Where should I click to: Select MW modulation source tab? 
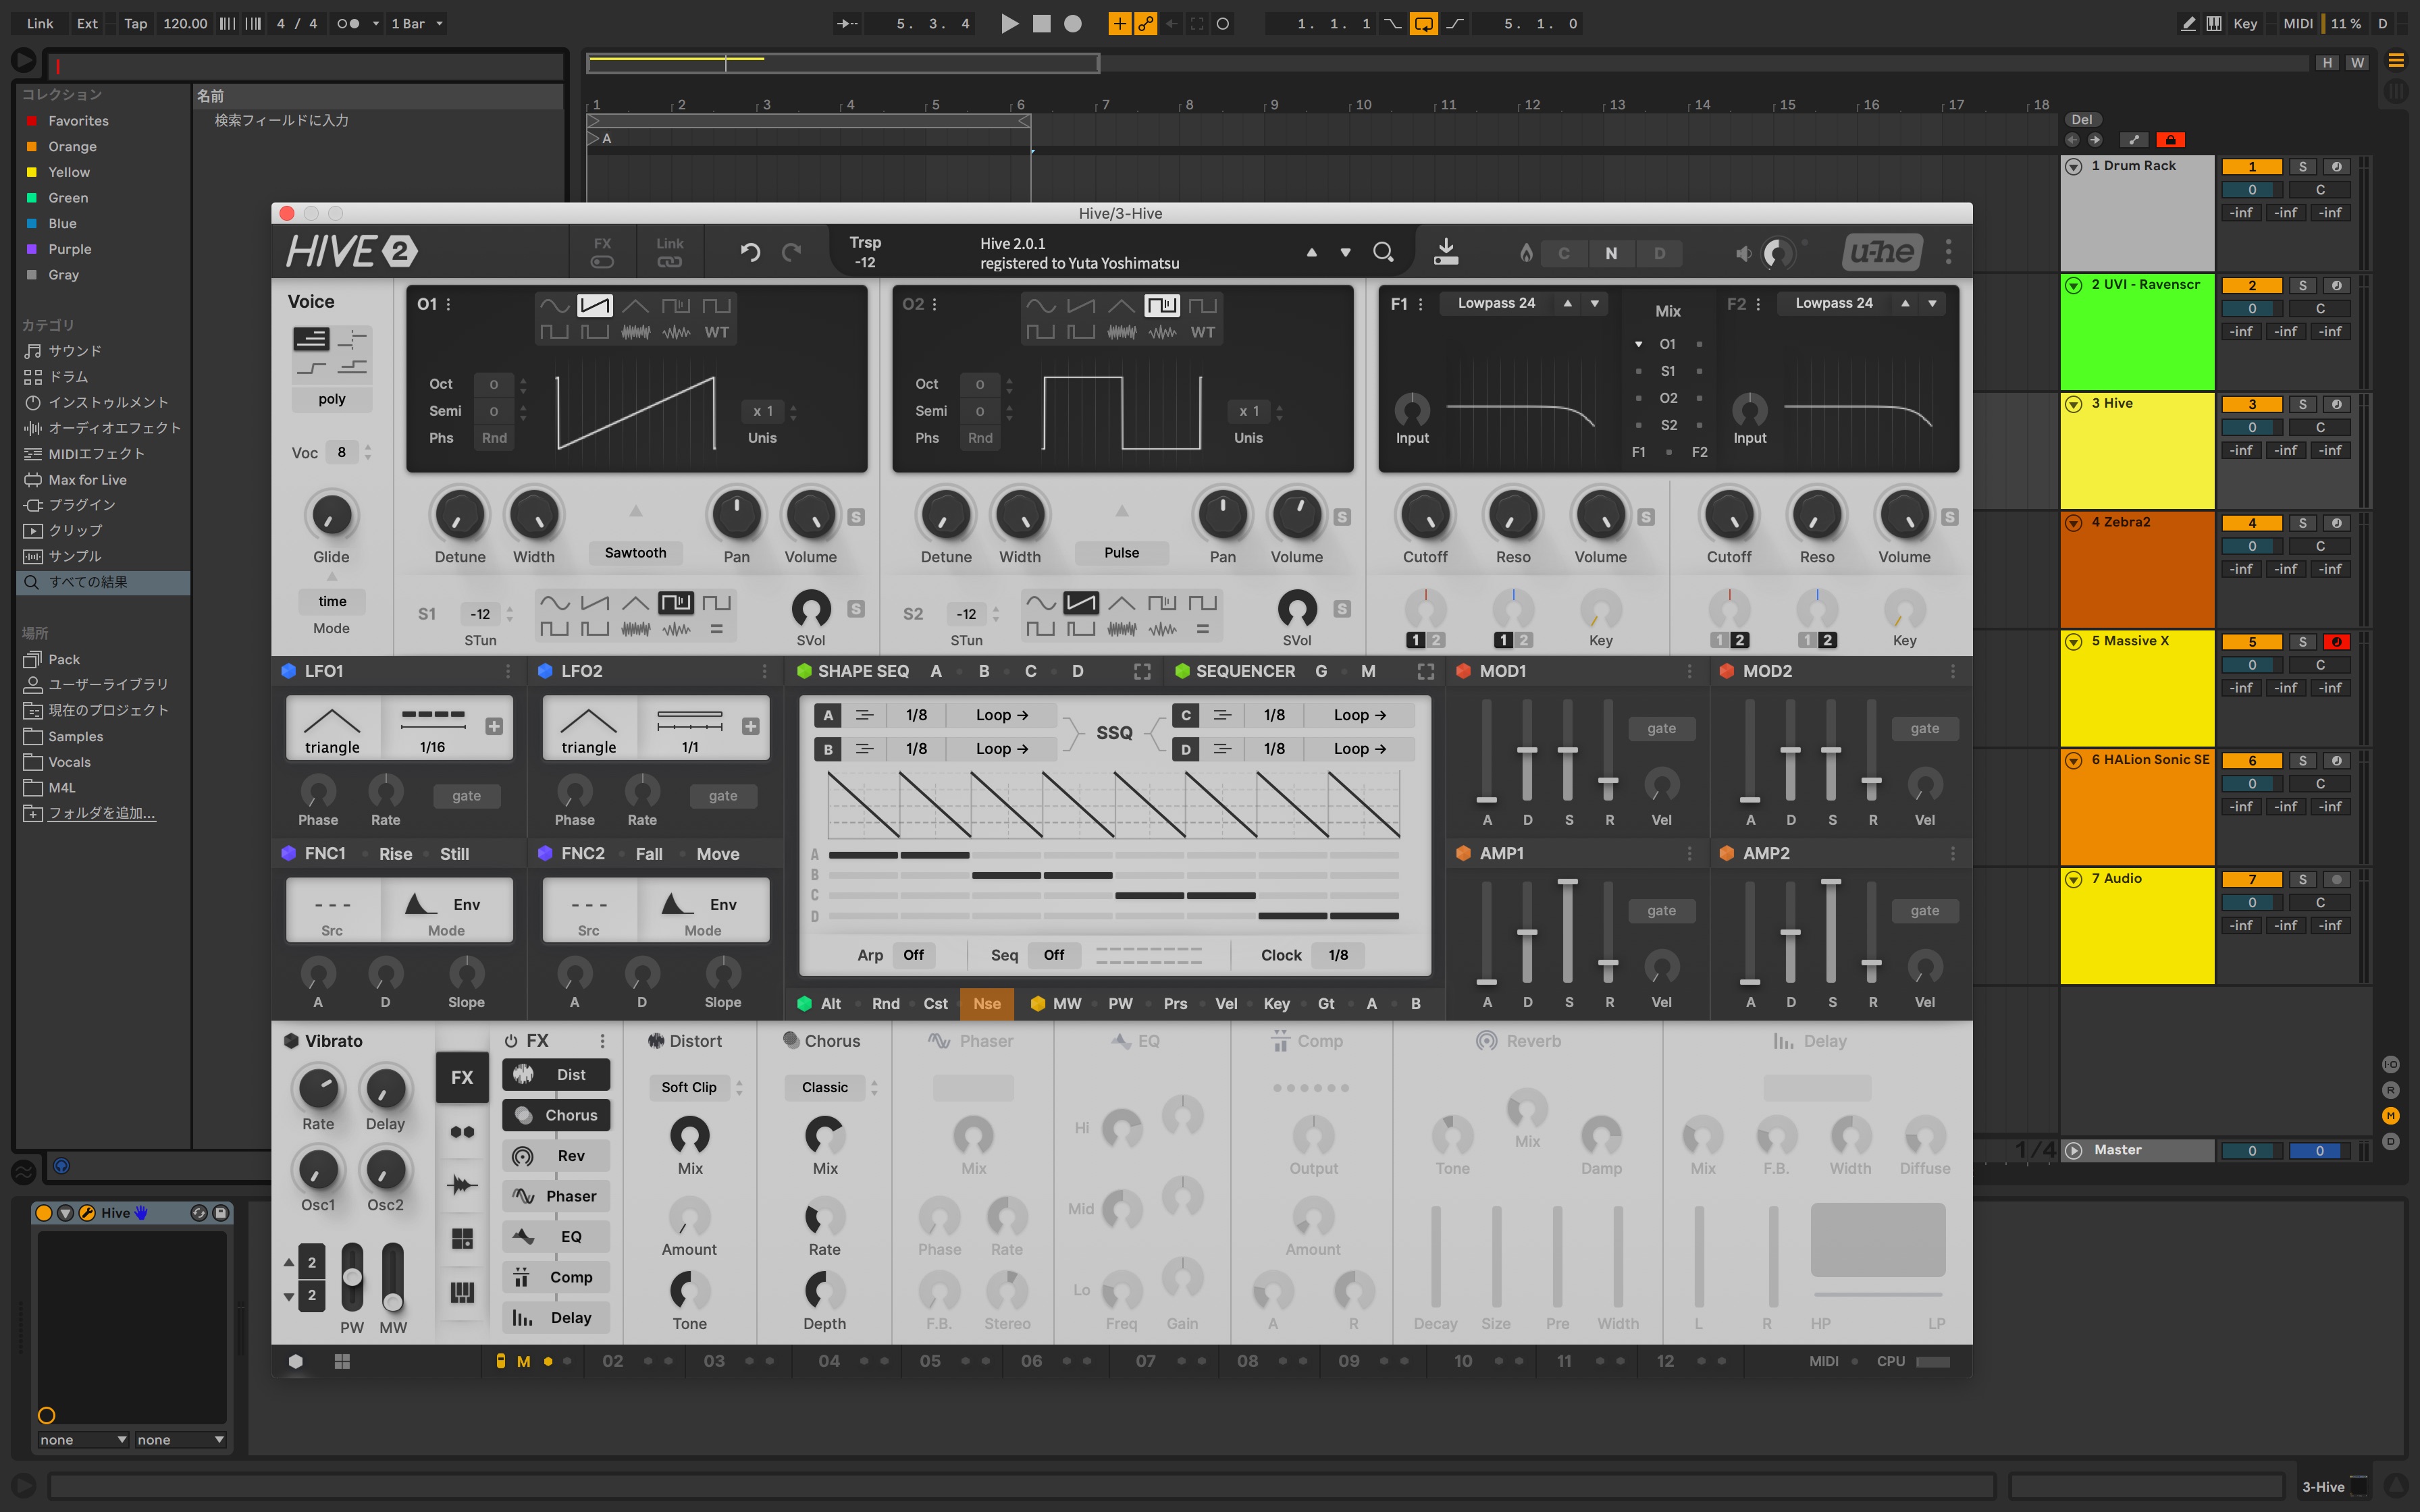(x=1066, y=1004)
